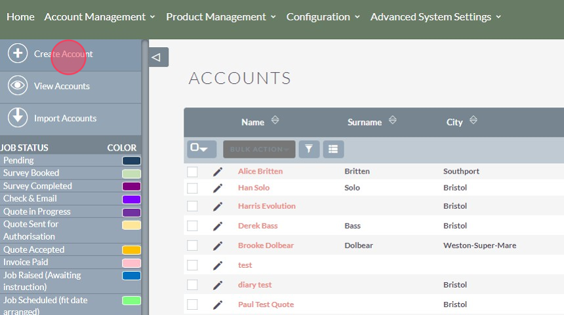Go to the Home menu item
The height and width of the screenshot is (315, 564).
tap(20, 17)
